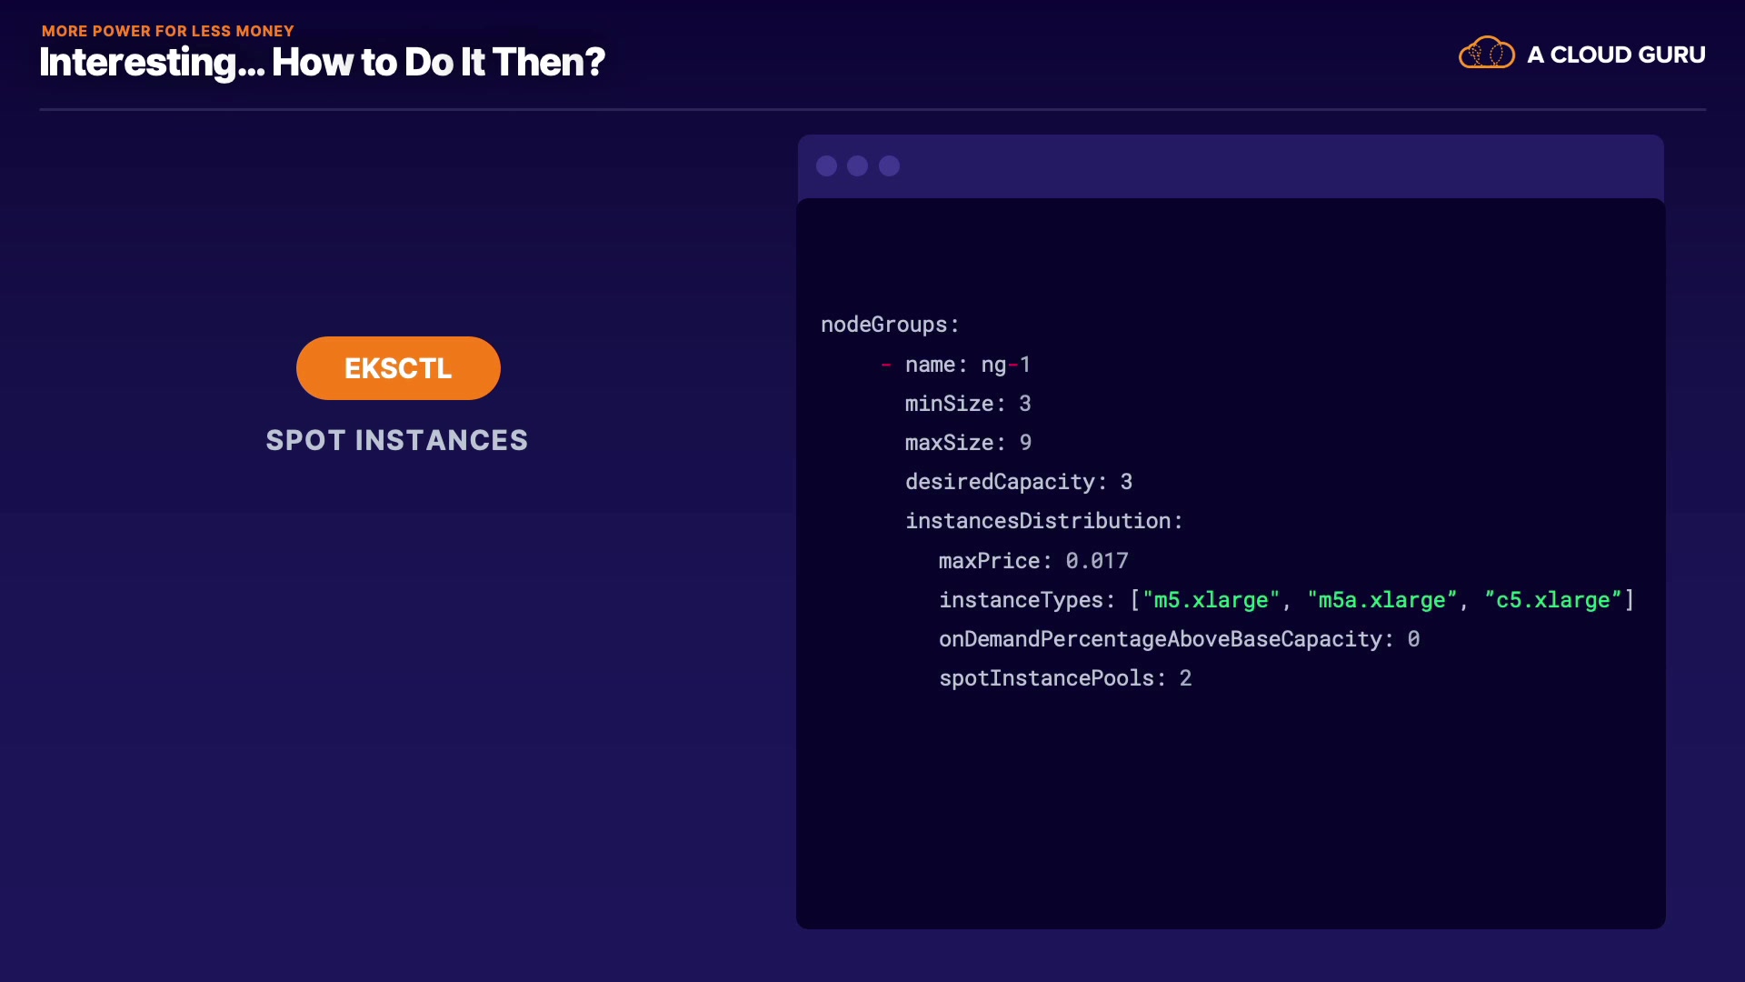The height and width of the screenshot is (982, 1745).
Task: Click the red dash before name
Action: [885, 365]
